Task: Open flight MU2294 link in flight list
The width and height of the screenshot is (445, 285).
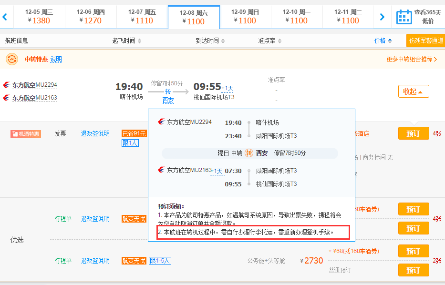Action: tap(34, 85)
